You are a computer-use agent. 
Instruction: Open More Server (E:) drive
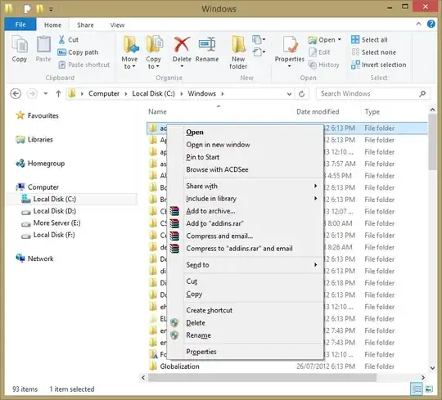point(51,223)
